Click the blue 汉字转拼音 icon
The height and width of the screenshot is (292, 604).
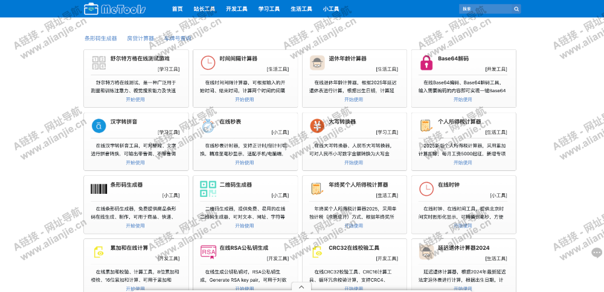pyautogui.click(x=99, y=126)
